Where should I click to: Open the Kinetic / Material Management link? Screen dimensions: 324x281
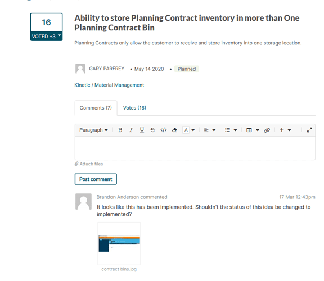pos(109,85)
